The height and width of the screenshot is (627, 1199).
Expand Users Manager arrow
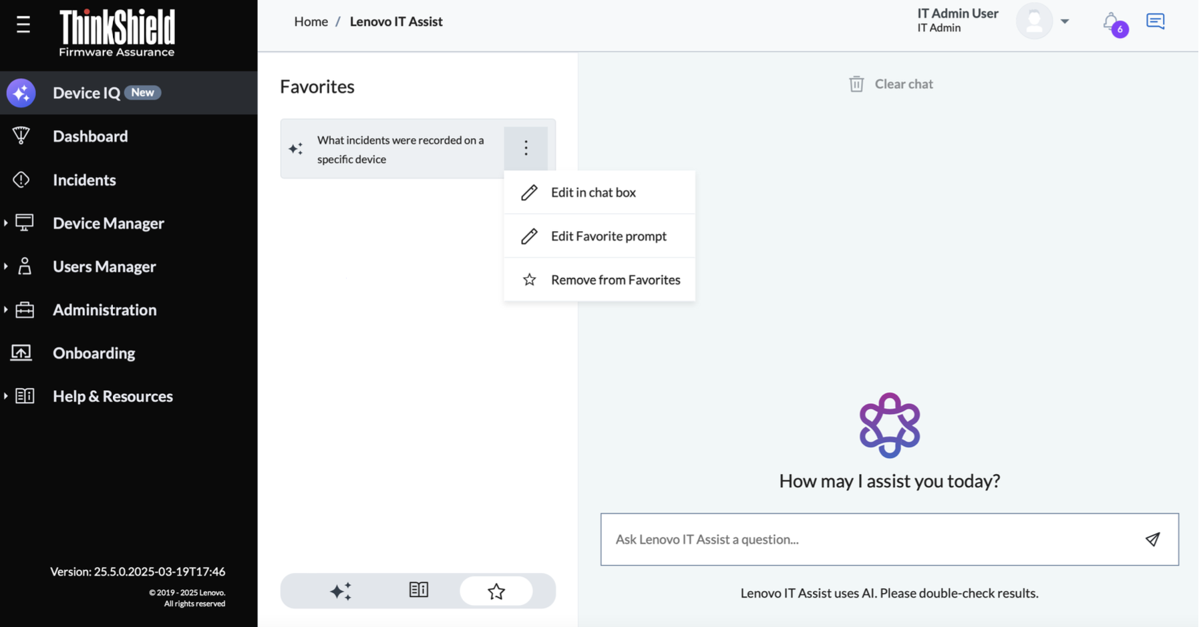click(5, 266)
